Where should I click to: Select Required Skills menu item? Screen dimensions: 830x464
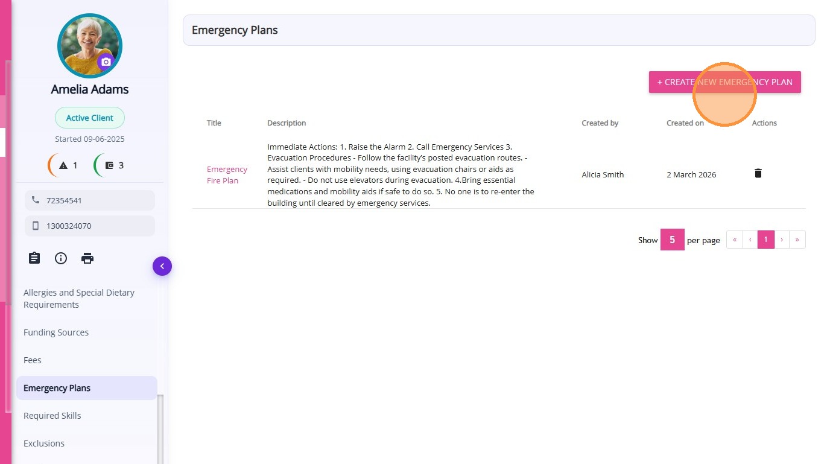tap(52, 416)
